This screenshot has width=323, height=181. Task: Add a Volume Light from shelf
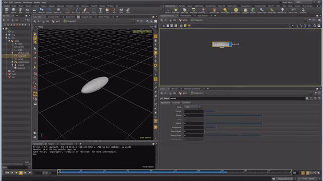(214, 11)
